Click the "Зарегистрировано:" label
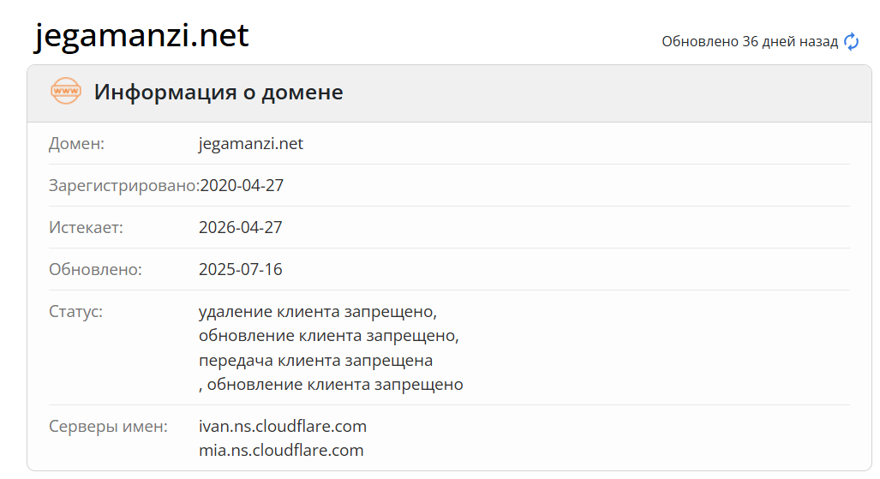 123,186
